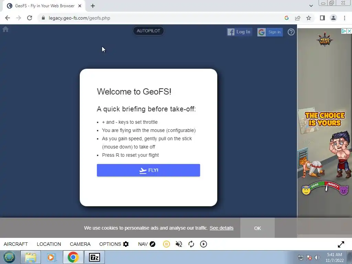
Task: Open the LOCATION menu
Action: tap(49, 244)
